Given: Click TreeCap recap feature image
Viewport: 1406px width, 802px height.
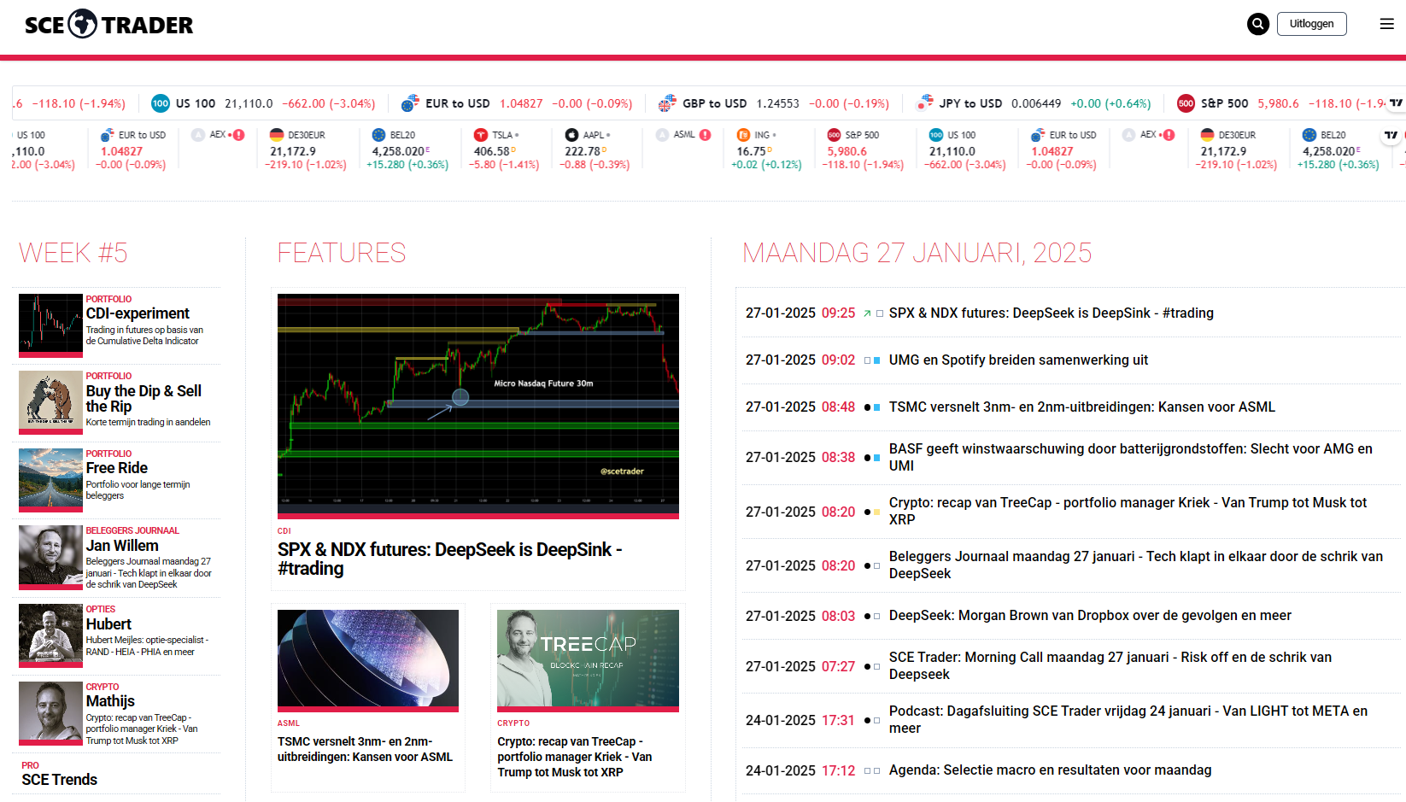Looking at the screenshot, I should (x=588, y=660).
